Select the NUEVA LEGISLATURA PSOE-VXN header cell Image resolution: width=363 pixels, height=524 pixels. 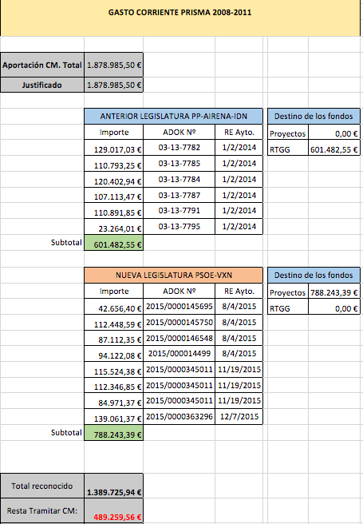tap(173, 276)
